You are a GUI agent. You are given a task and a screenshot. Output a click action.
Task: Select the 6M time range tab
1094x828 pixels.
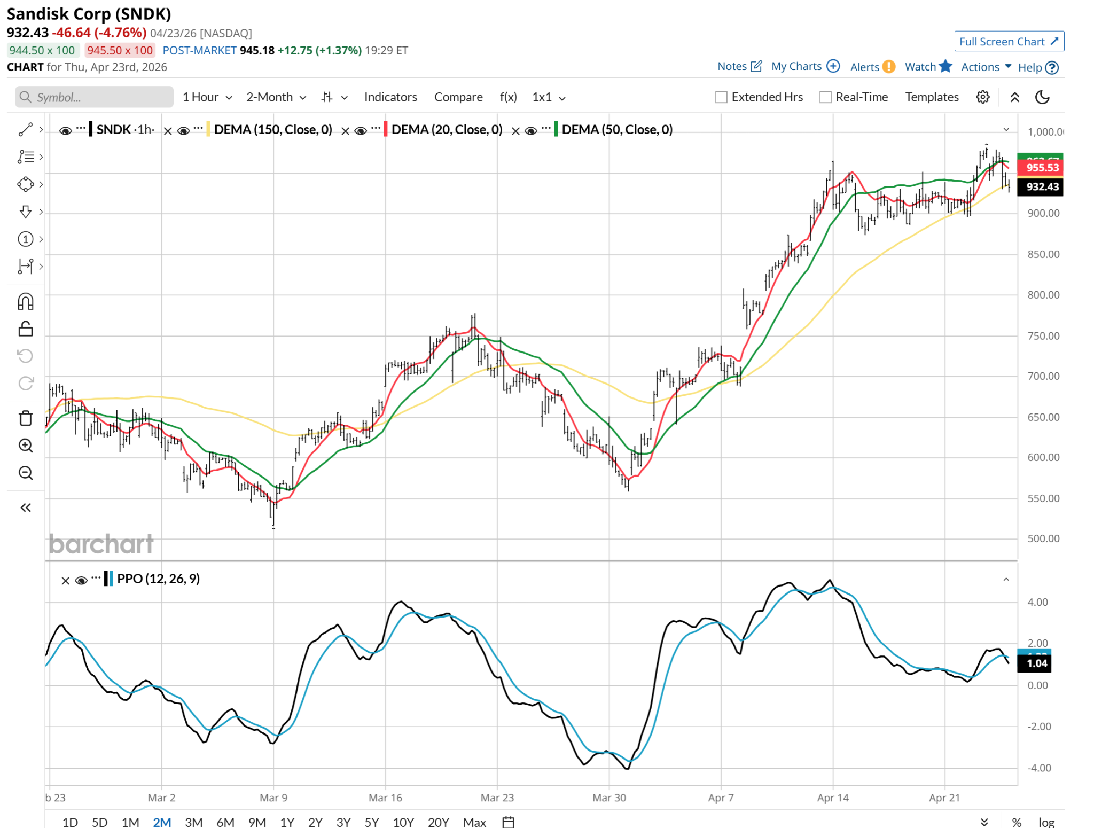(225, 822)
